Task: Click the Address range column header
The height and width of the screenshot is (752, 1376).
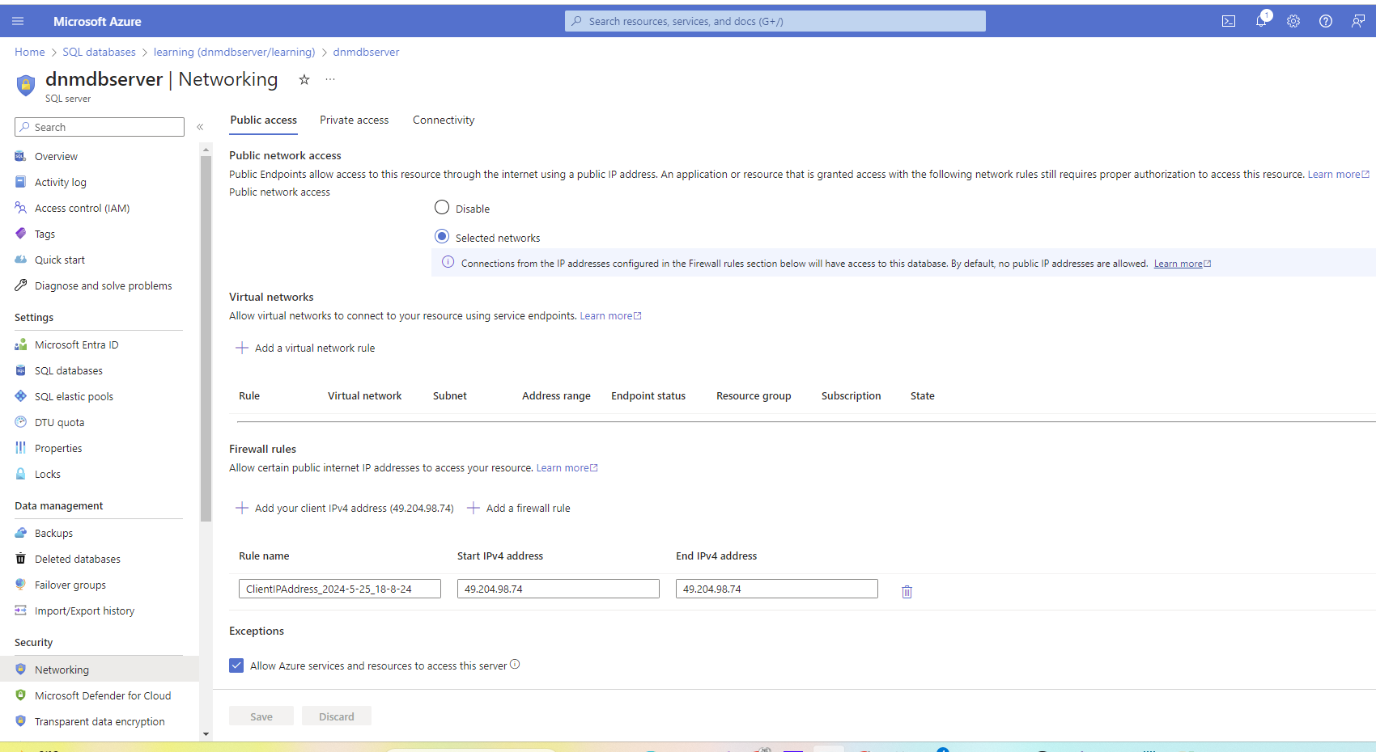Action: pos(556,395)
